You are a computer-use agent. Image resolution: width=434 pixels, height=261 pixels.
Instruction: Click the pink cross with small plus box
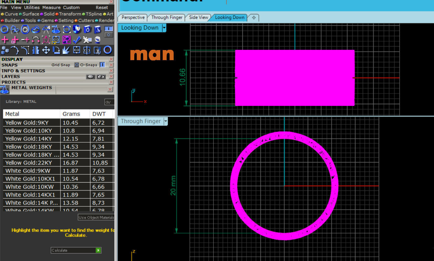(15, 40)
